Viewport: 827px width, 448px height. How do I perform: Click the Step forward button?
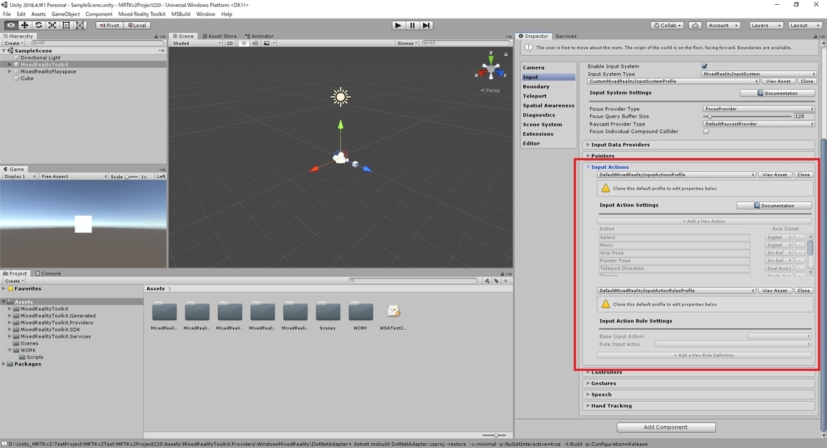click(427, 26)
